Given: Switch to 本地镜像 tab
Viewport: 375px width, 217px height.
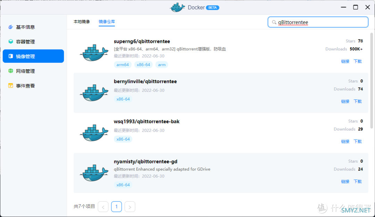Looking at the screenshot, I should [x=82, y=22].
